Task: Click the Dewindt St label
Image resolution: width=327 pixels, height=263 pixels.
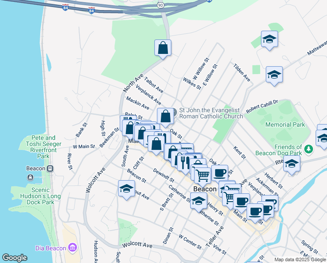Action: (x=163, y=175)
